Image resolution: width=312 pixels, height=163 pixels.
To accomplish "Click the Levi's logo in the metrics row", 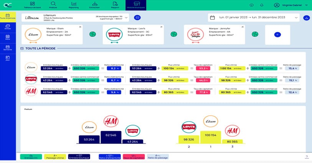I will click(31, 79).
